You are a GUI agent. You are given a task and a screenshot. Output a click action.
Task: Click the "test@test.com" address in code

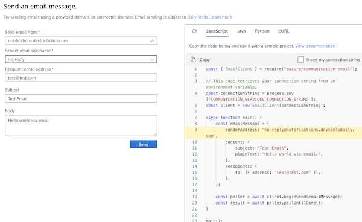tap(292, 173)
